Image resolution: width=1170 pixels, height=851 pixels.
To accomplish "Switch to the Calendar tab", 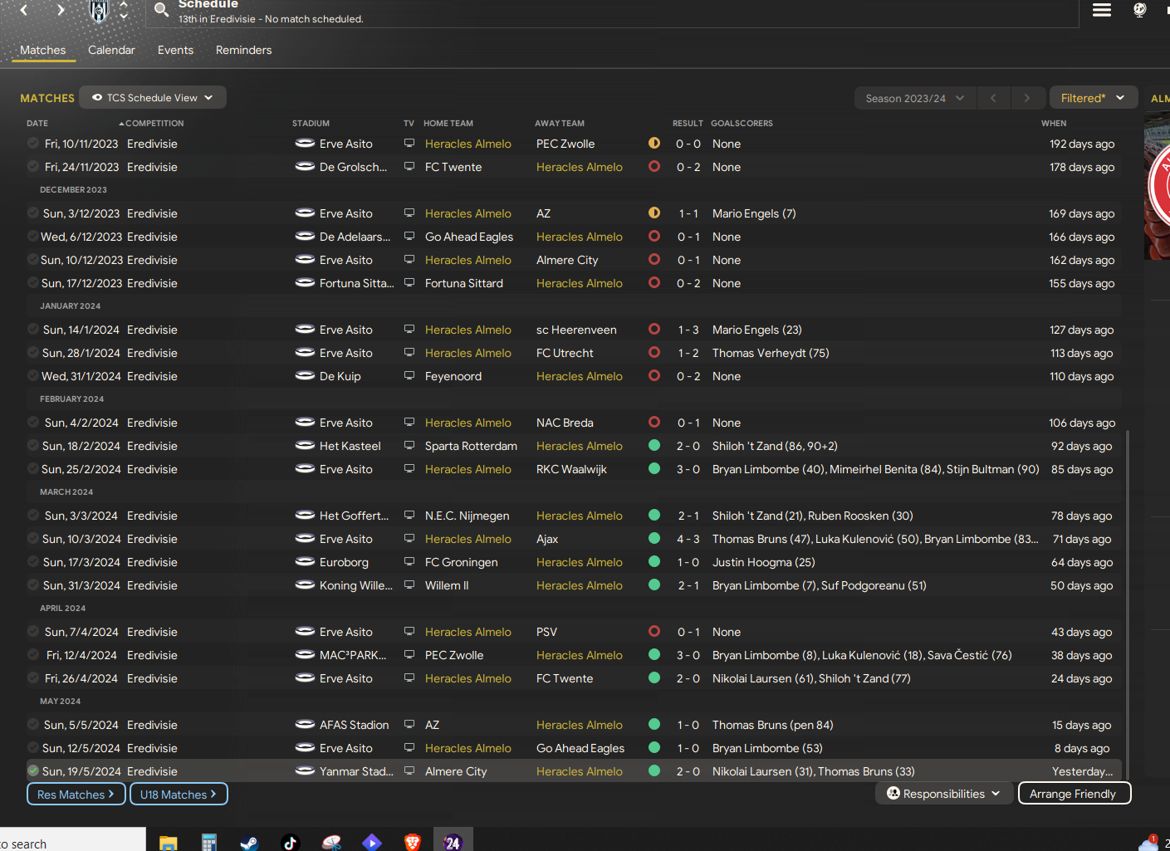I will tap(111, 50).
